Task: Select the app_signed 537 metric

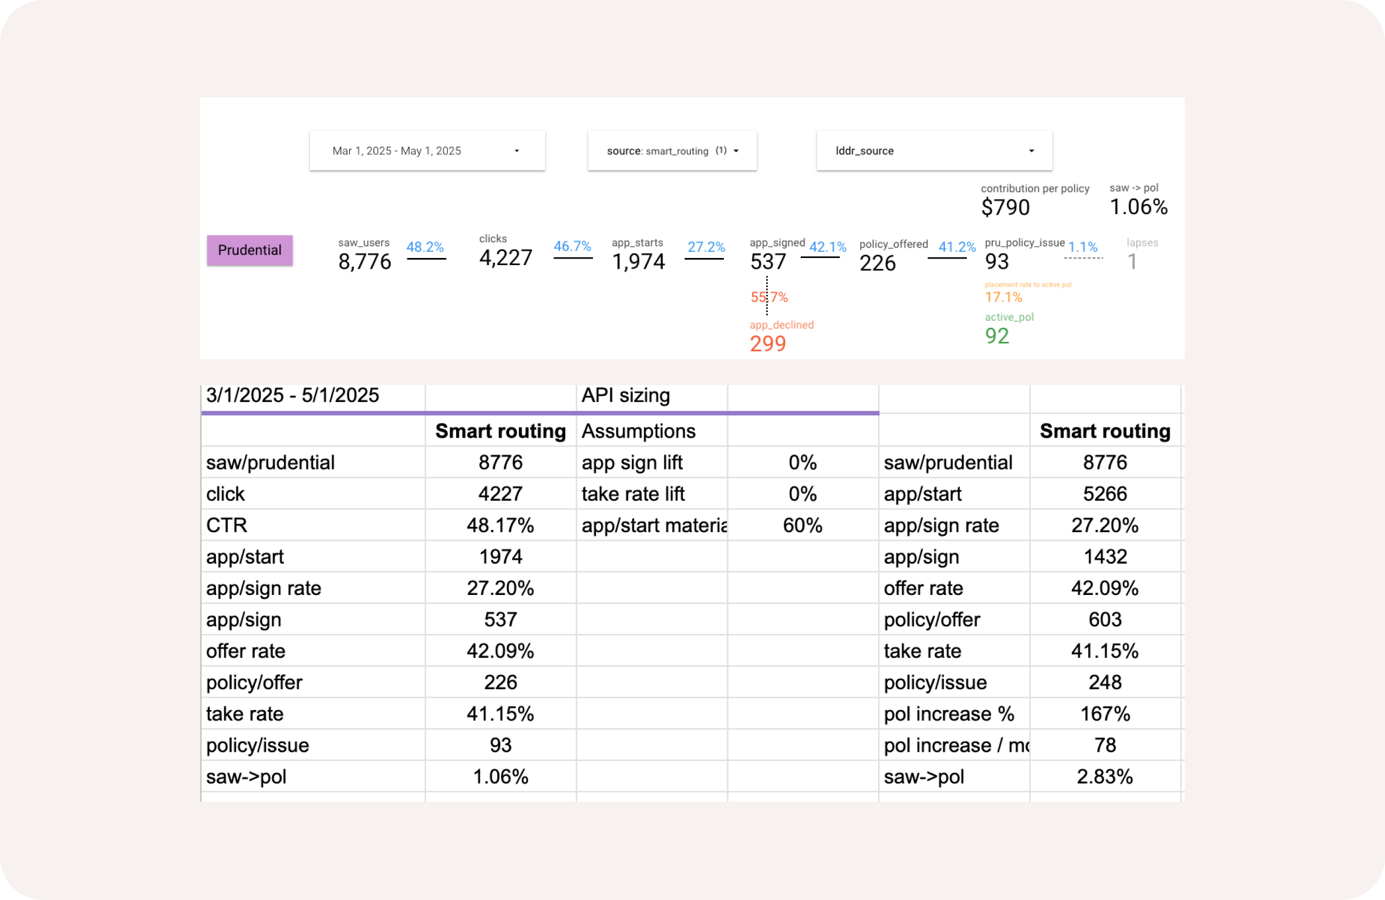Action: point(768,261)
